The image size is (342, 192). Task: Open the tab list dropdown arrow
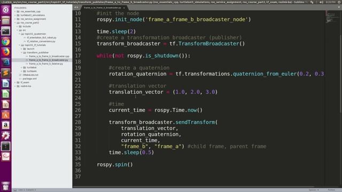click(x=339, y=7)
